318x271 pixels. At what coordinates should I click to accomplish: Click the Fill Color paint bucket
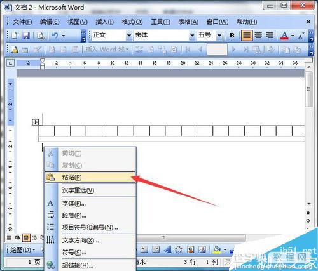tap(216, 249)
